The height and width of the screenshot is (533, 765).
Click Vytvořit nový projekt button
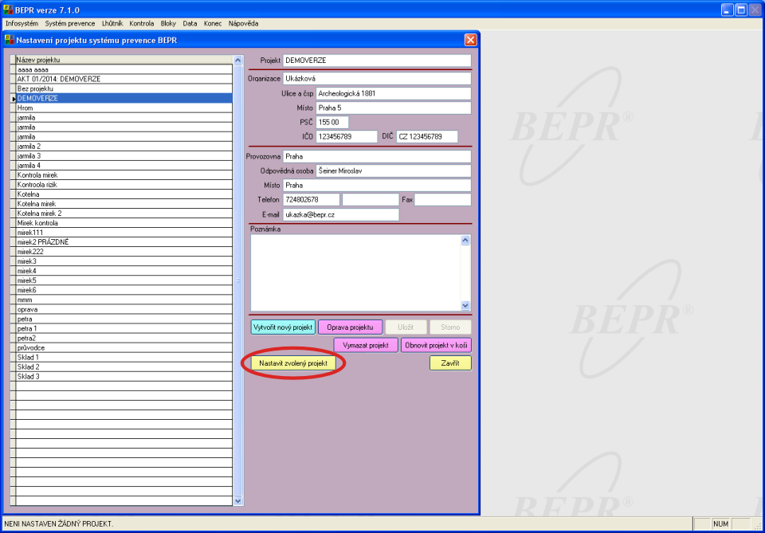(x=283, y=327)
